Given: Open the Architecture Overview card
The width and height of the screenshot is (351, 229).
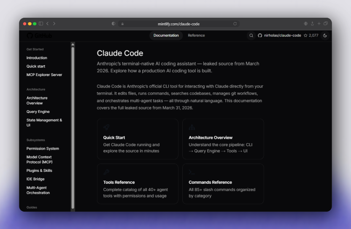Looking at the screenshot, I should (x=223, y=139).
